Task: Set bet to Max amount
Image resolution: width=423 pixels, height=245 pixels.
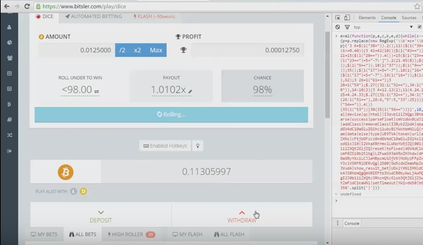Action: point(156,50)
